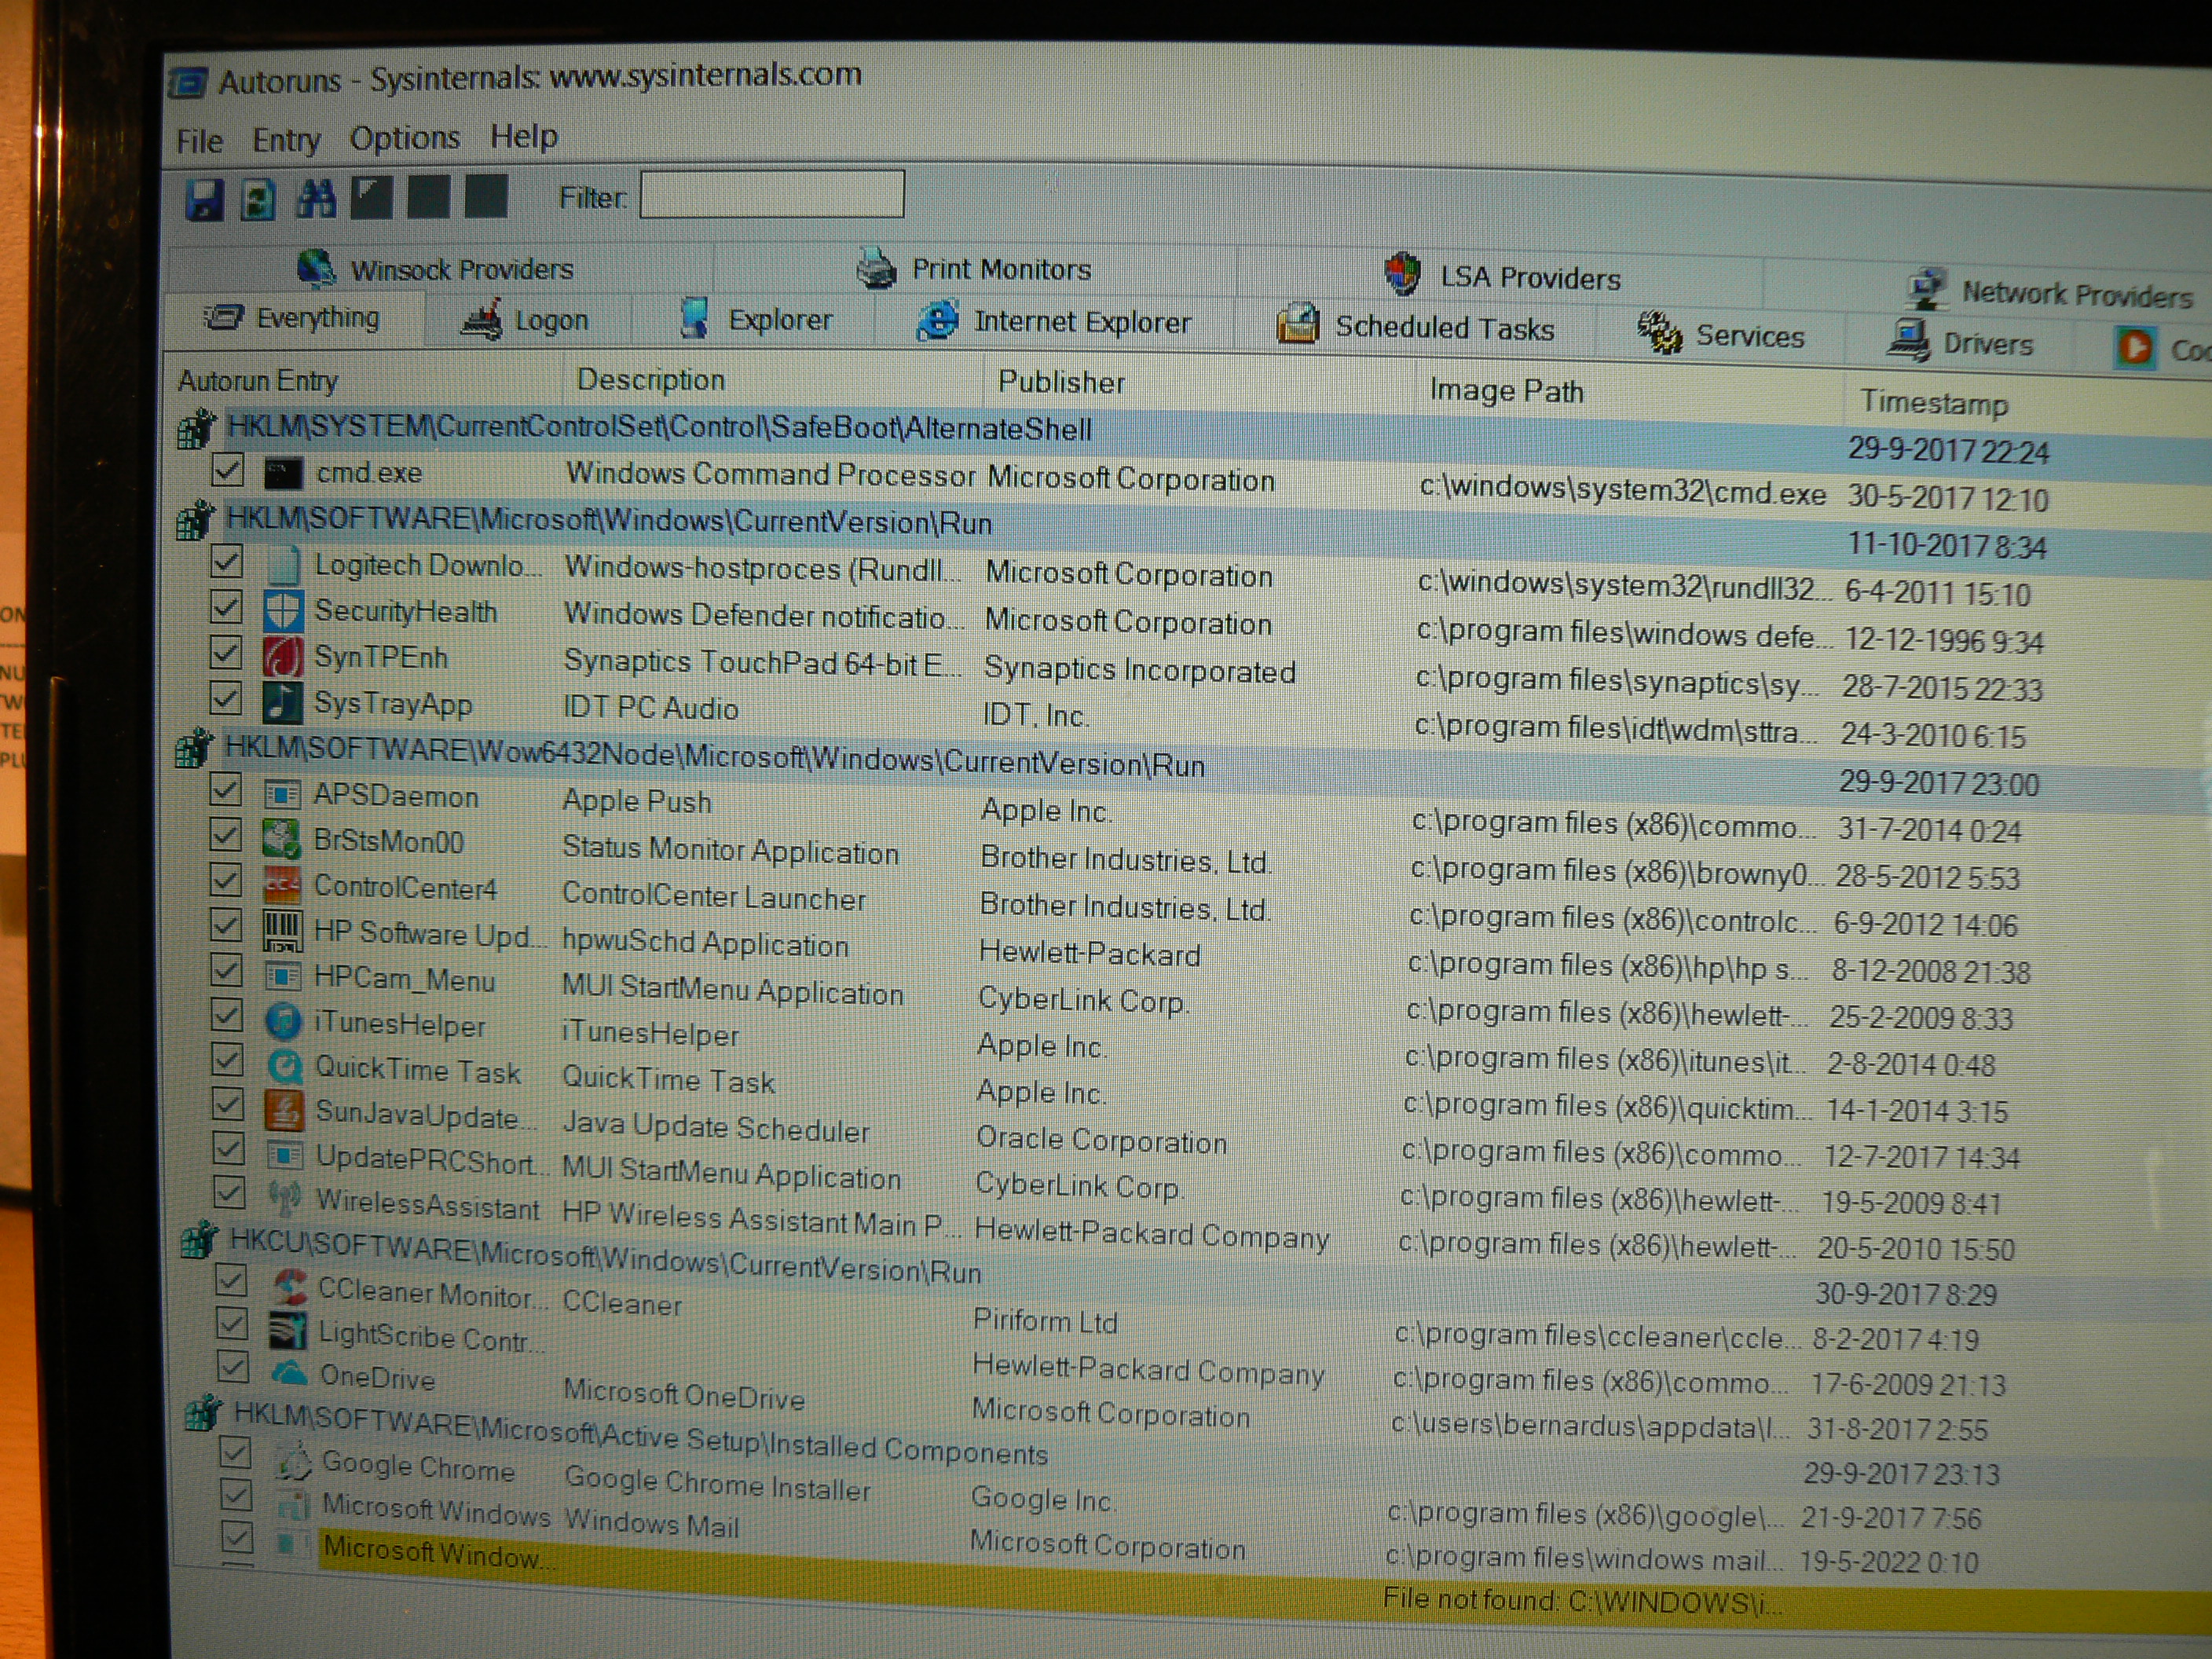Click the Timestamp column header

click(x=1933, y=402)
